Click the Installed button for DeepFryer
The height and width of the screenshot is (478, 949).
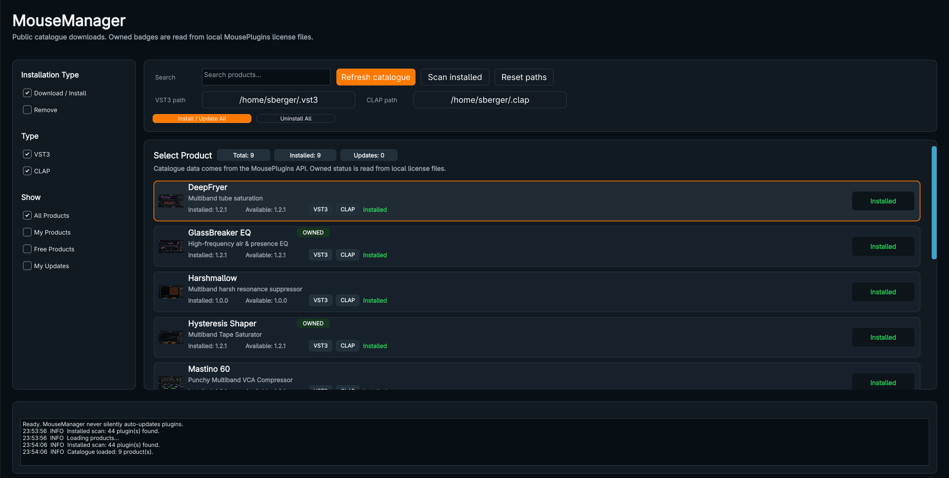883,201
